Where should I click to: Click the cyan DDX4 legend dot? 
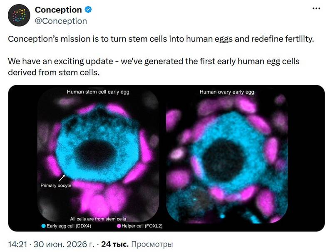tap(43, 226)
